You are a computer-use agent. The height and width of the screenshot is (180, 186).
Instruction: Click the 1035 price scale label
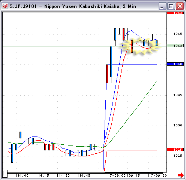point(178,95)
